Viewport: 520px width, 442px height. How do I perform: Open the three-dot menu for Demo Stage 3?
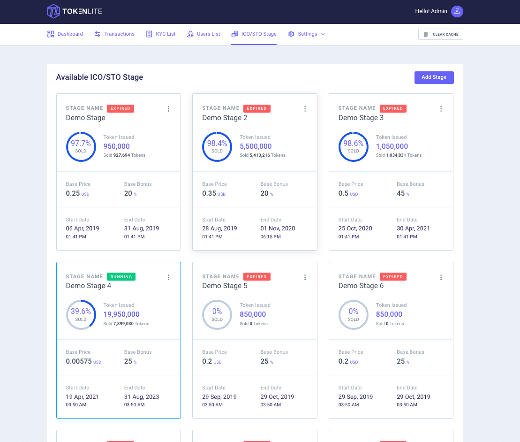point(441,109)
